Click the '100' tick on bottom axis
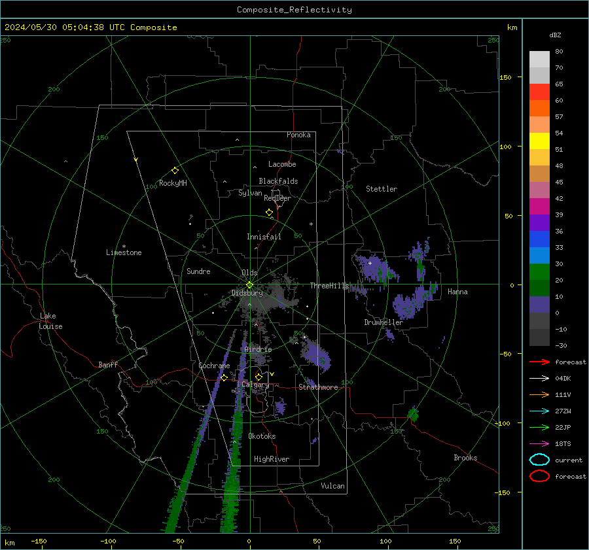This screenshot has height=550, width=589. coord(385,541)
